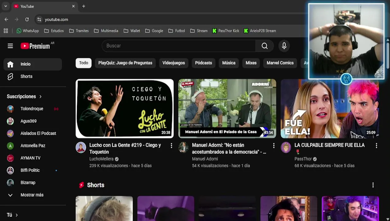Play Manuel Adorni en El Pelado thumbnail
This screenshot has width=390, height=221.
(x=227, y=109)
